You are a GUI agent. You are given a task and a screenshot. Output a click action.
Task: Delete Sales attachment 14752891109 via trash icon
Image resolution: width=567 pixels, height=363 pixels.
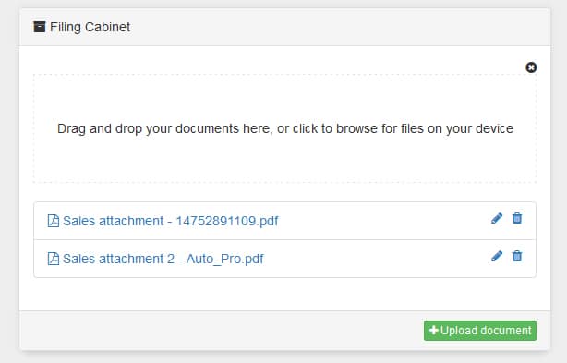(x=517, y=218)
